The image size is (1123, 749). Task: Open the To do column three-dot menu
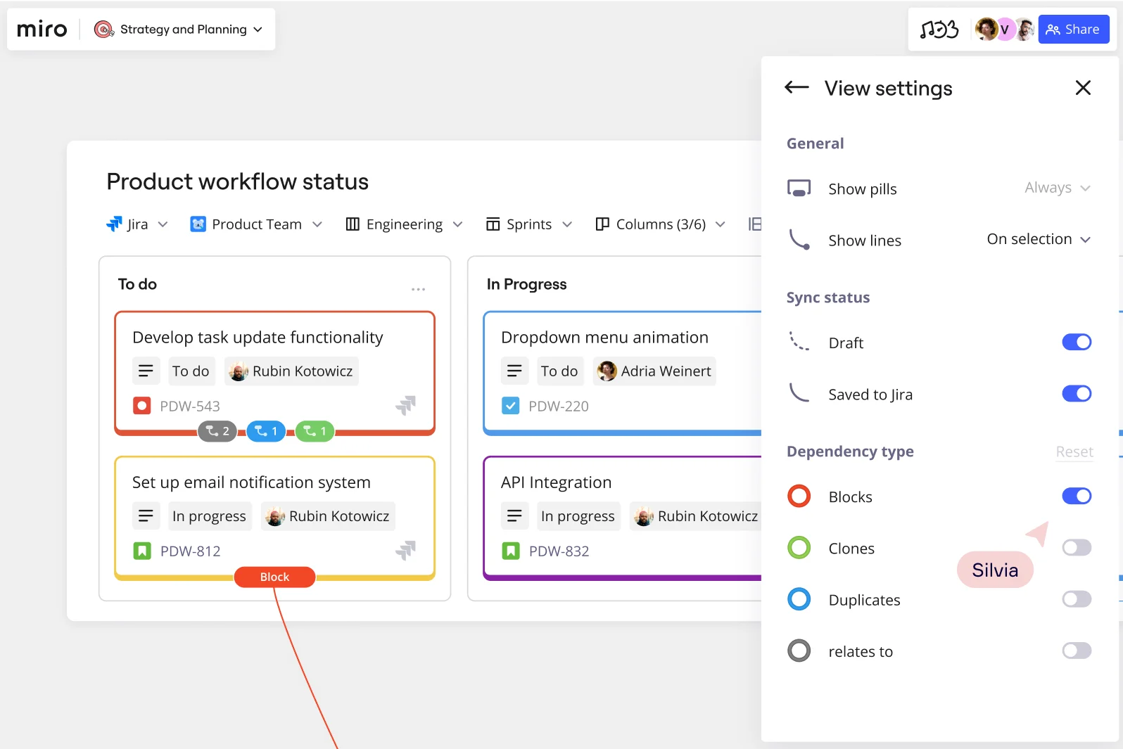tap(418, 289)
